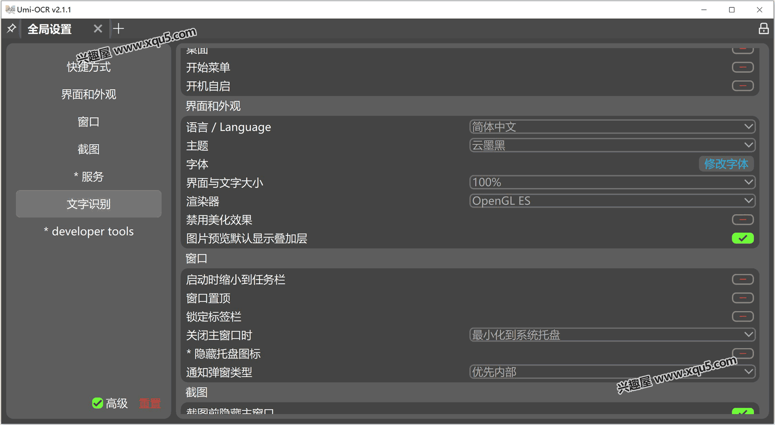This screenshot has height=425, width=775.
Task: Expand 主题 云墨黑 dropdown
Action: coord(610,146)
